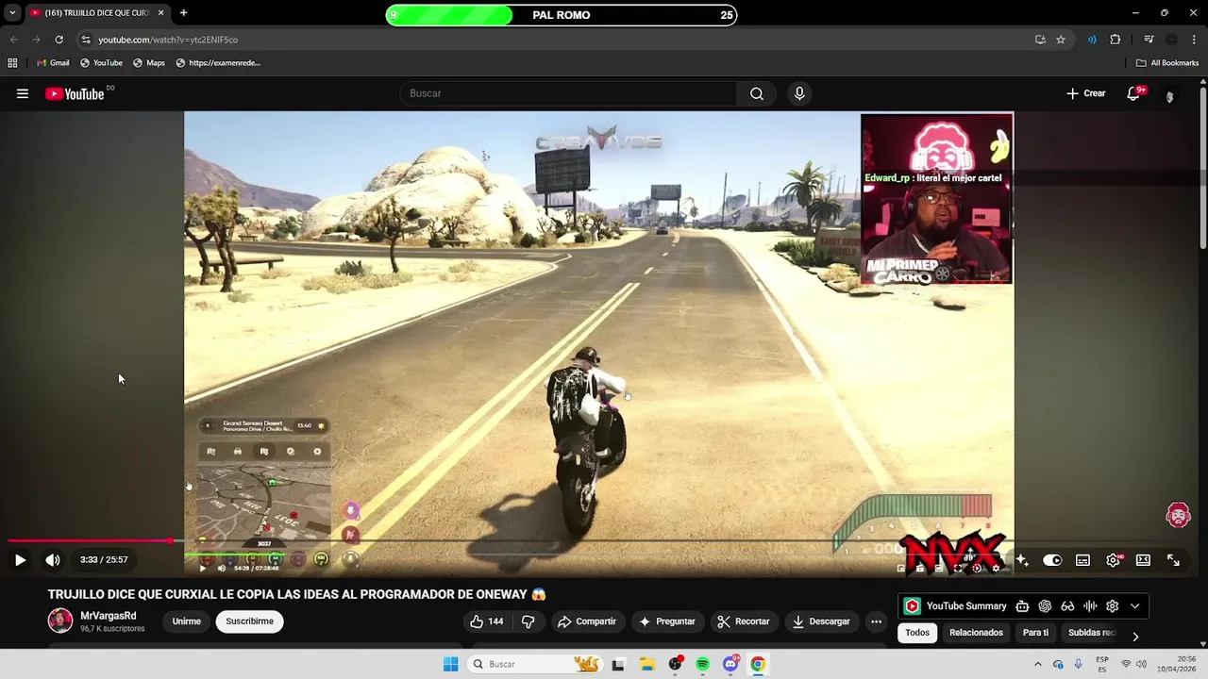Open the Gmail bookmark
The image size is (1208, 679).
[53, 63]
